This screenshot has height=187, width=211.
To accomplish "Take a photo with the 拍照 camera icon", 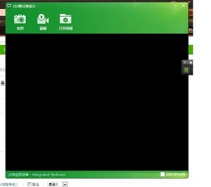I will [20, 19].
